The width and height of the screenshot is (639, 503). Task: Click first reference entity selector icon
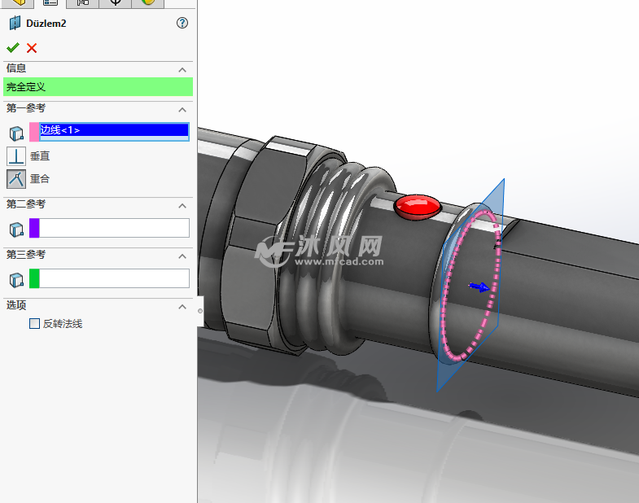point(16,133)
